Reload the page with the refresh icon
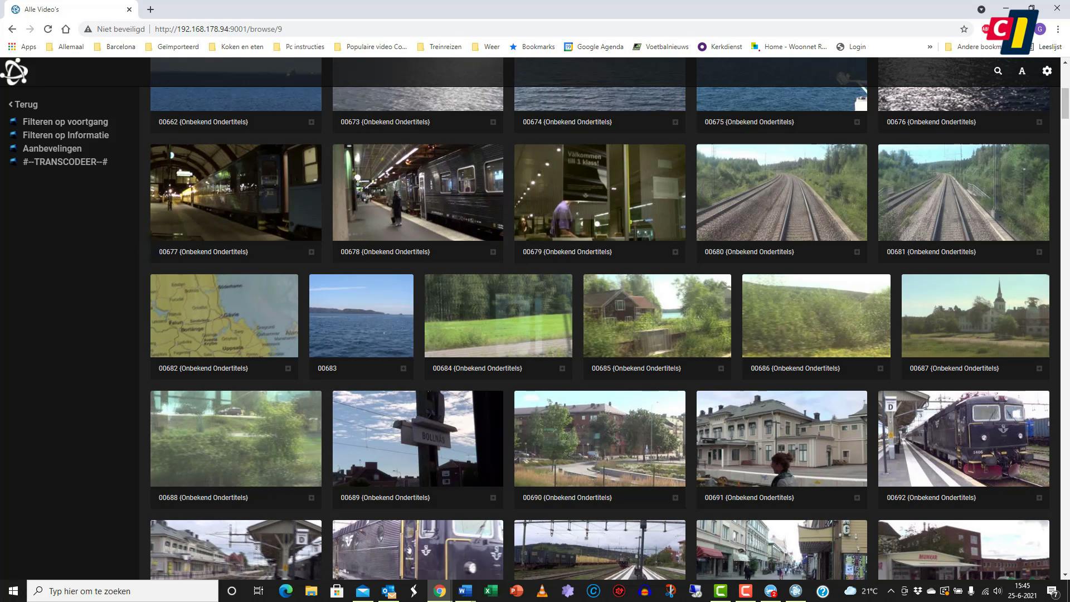Screen dimensions: 1070x602 48,29
